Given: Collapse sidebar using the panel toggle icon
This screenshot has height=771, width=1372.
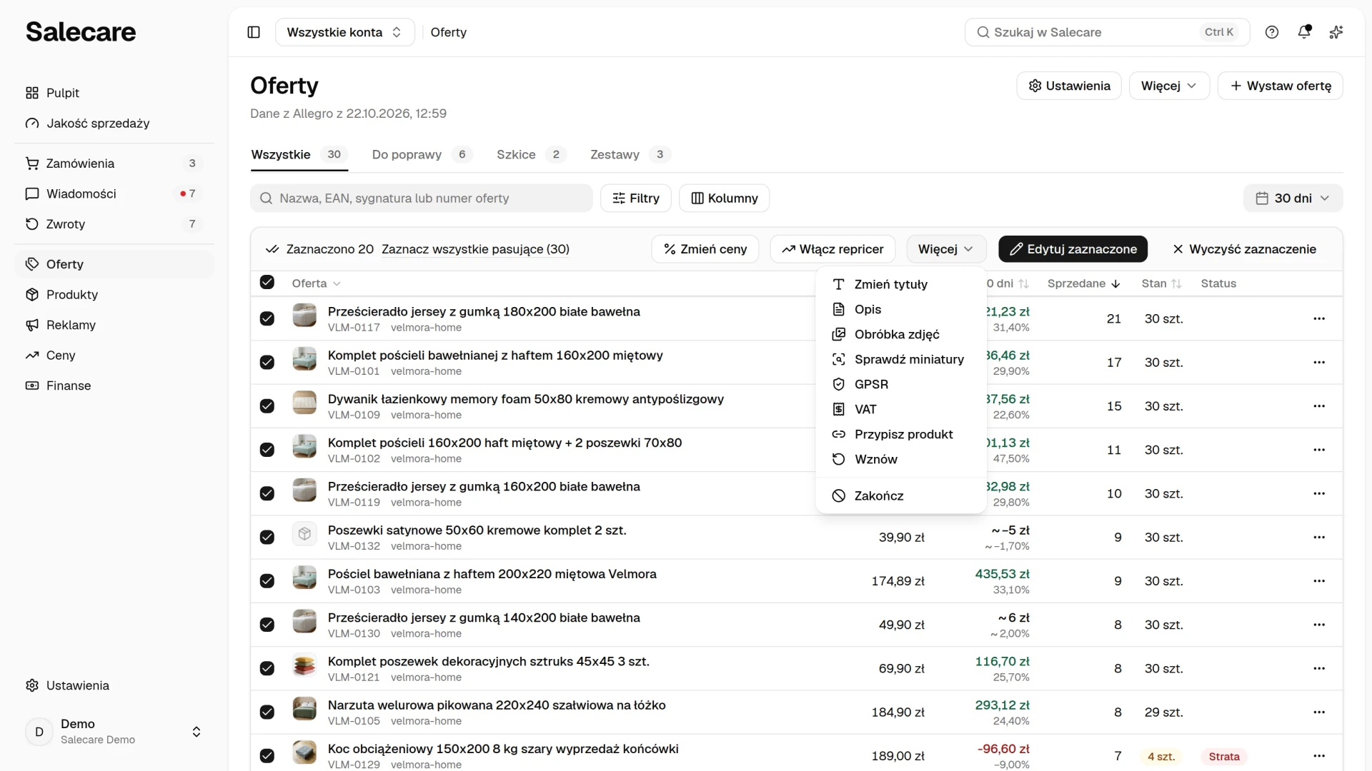Looking at the screenshot, I should pos(254,32).
